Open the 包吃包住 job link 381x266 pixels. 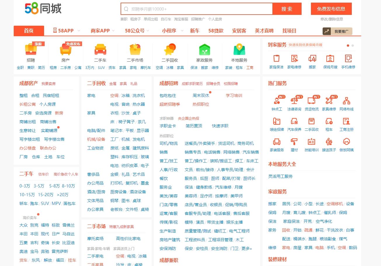pyautogui.click(x=168, y=95)
